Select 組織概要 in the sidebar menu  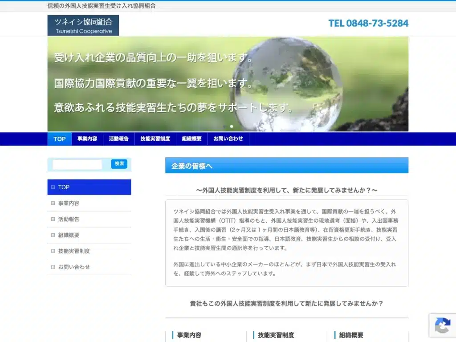click(89, 235)
